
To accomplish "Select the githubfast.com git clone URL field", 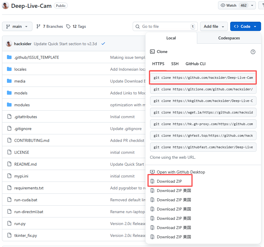I will click(x=203, y=147).
